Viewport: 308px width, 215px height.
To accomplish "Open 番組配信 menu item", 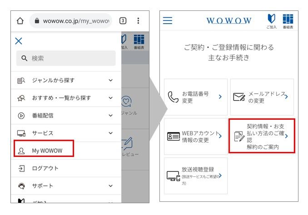I will [66, 116].
